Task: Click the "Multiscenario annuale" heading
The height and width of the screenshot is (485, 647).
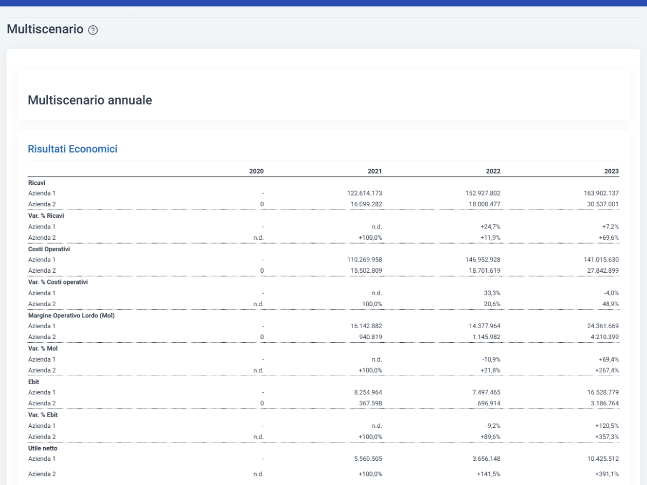Action: (x=90, y=100)
